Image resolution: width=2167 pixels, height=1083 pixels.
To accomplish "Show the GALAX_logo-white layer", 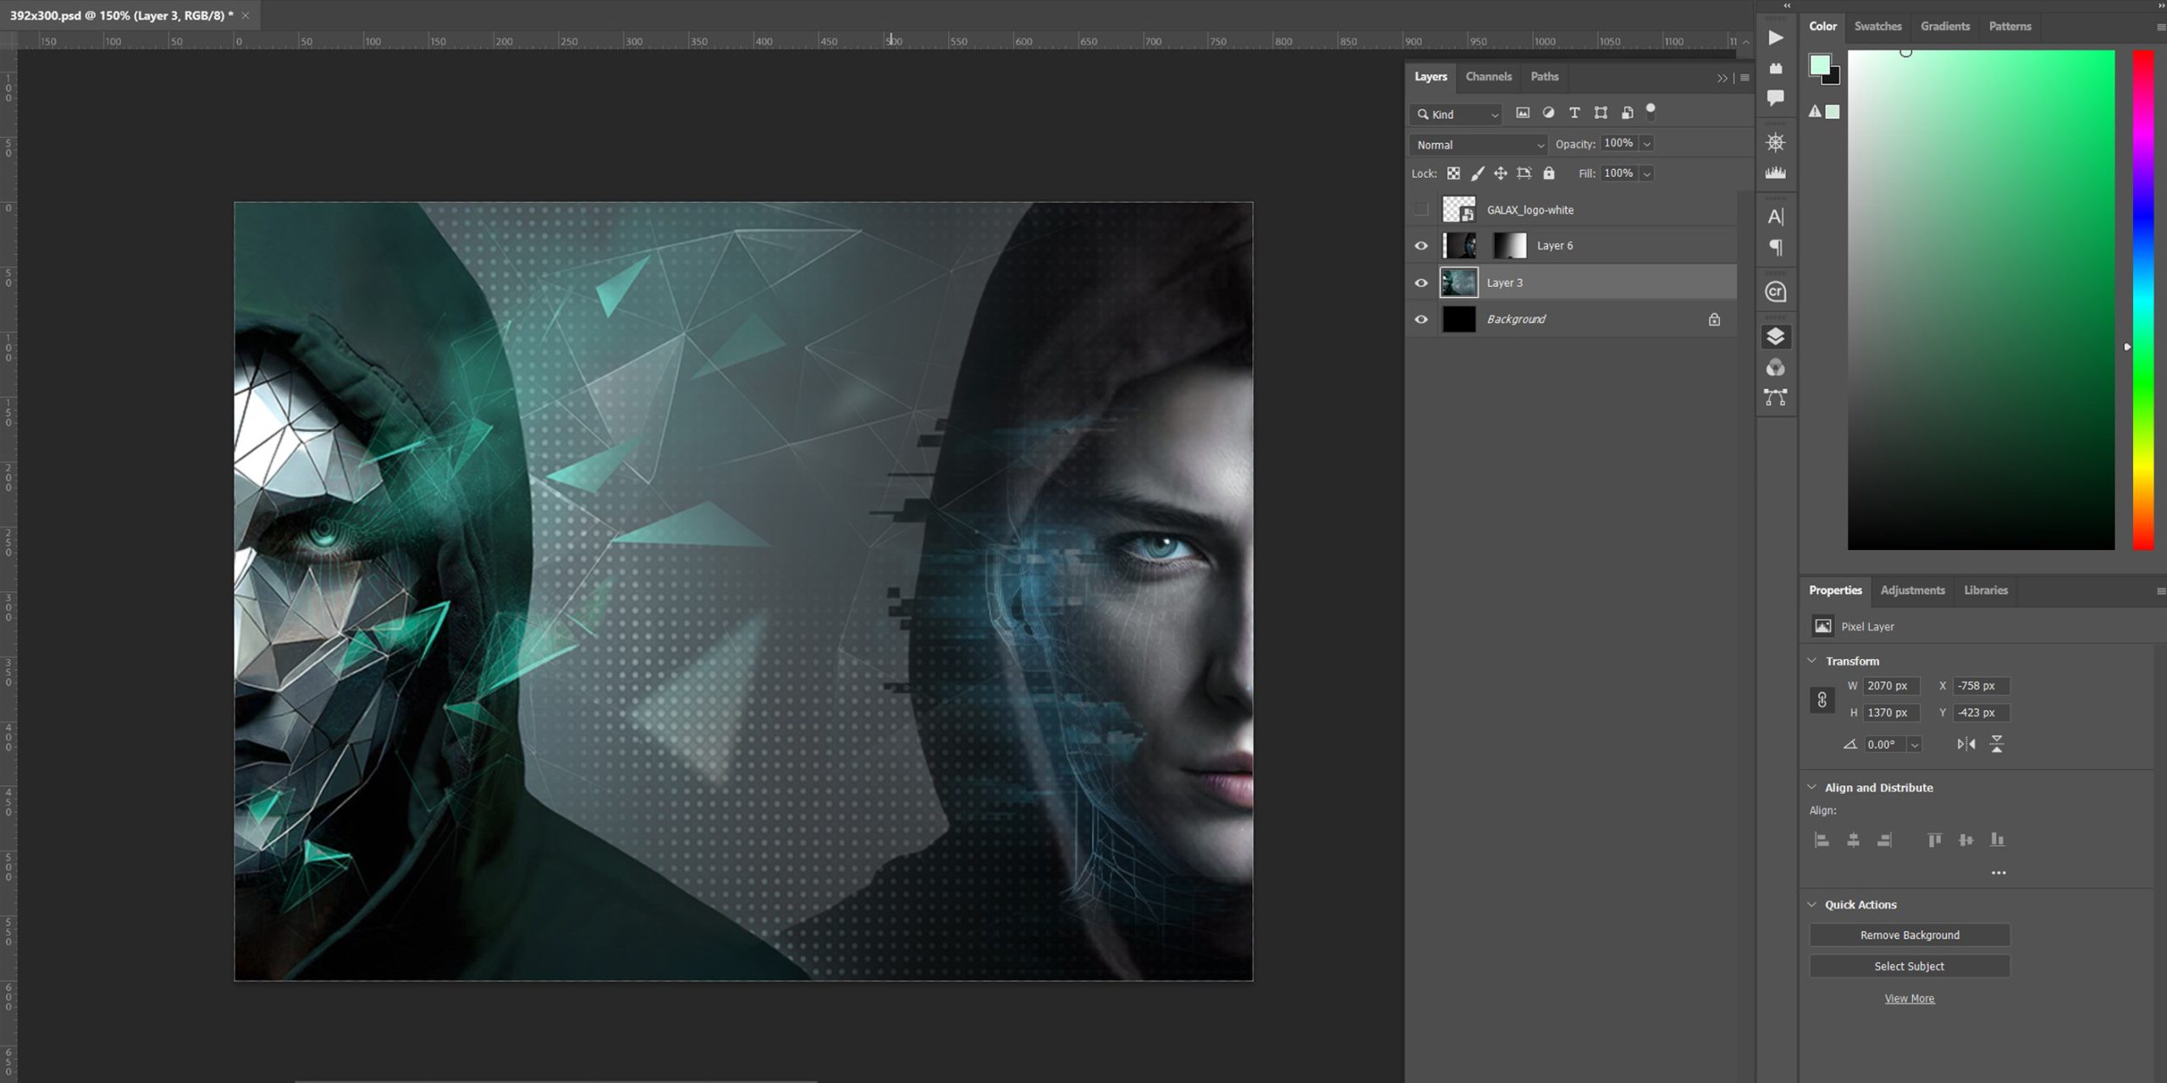I will (1421, 210).
